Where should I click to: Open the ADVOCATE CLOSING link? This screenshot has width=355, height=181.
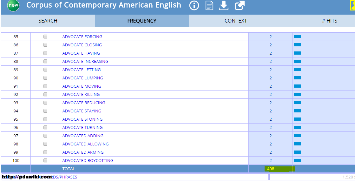click(x=82, y=45)
